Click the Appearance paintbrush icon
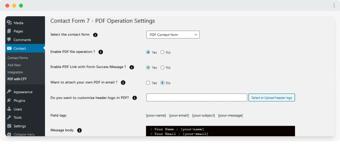The image size is (340, 144). (9, 92)
